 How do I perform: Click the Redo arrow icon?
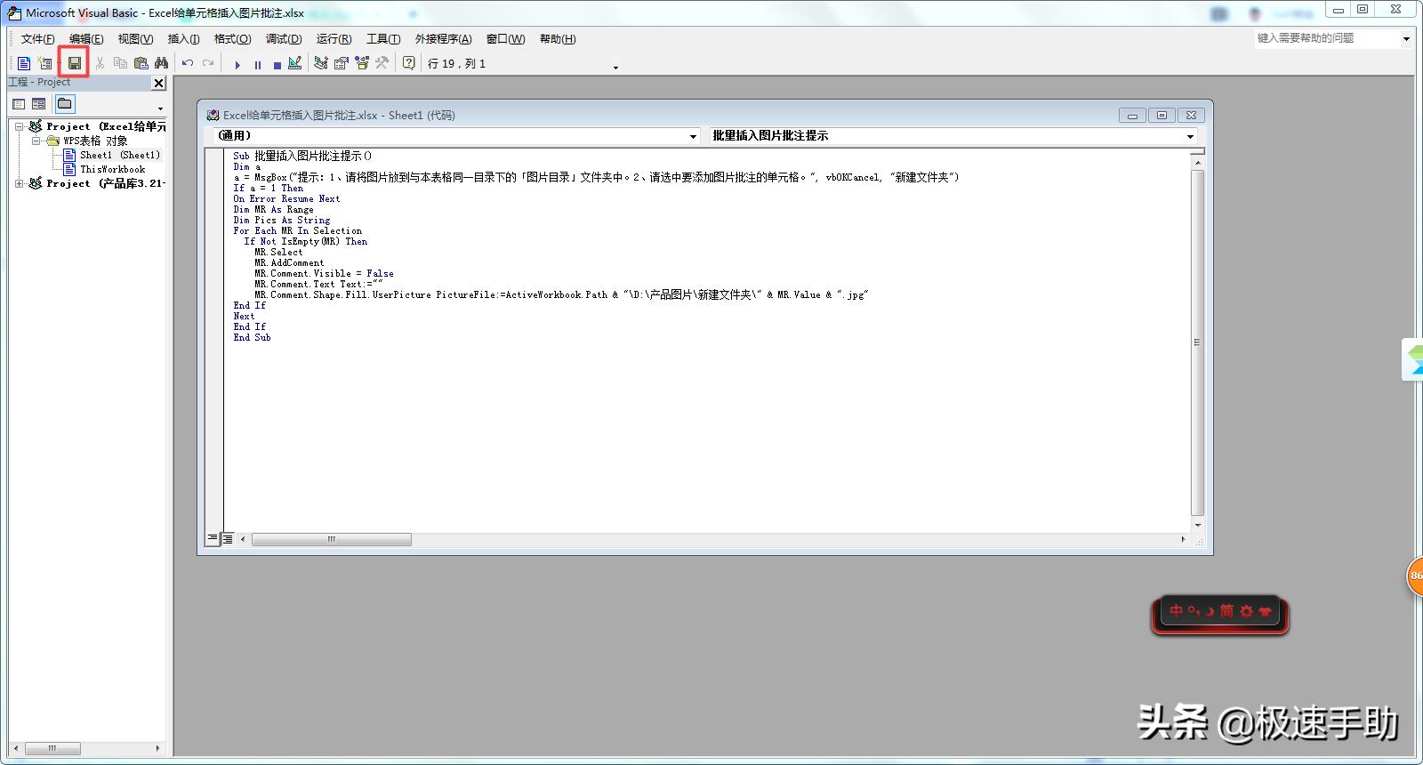coord(208,63)
